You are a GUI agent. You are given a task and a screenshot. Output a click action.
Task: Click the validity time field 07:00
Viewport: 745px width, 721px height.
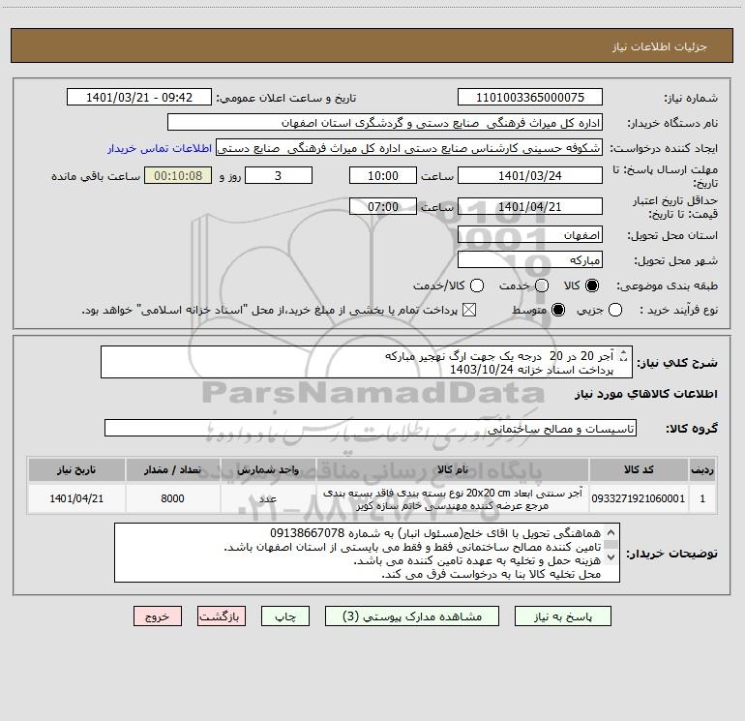383,206
